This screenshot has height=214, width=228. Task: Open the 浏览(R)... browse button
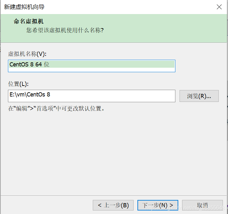pos(199,96)
